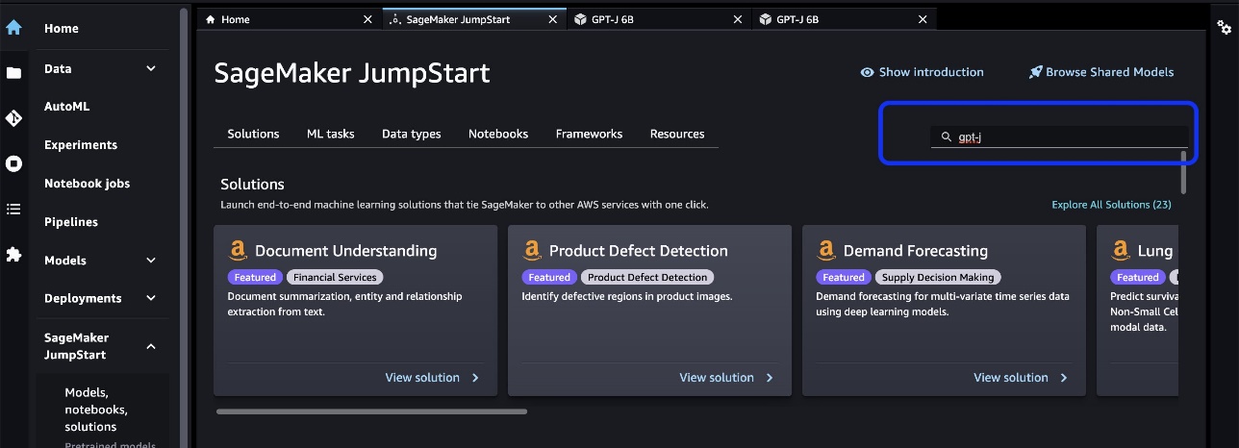Click arrow next to Document Understanding View solution

(x=475, y=378)
